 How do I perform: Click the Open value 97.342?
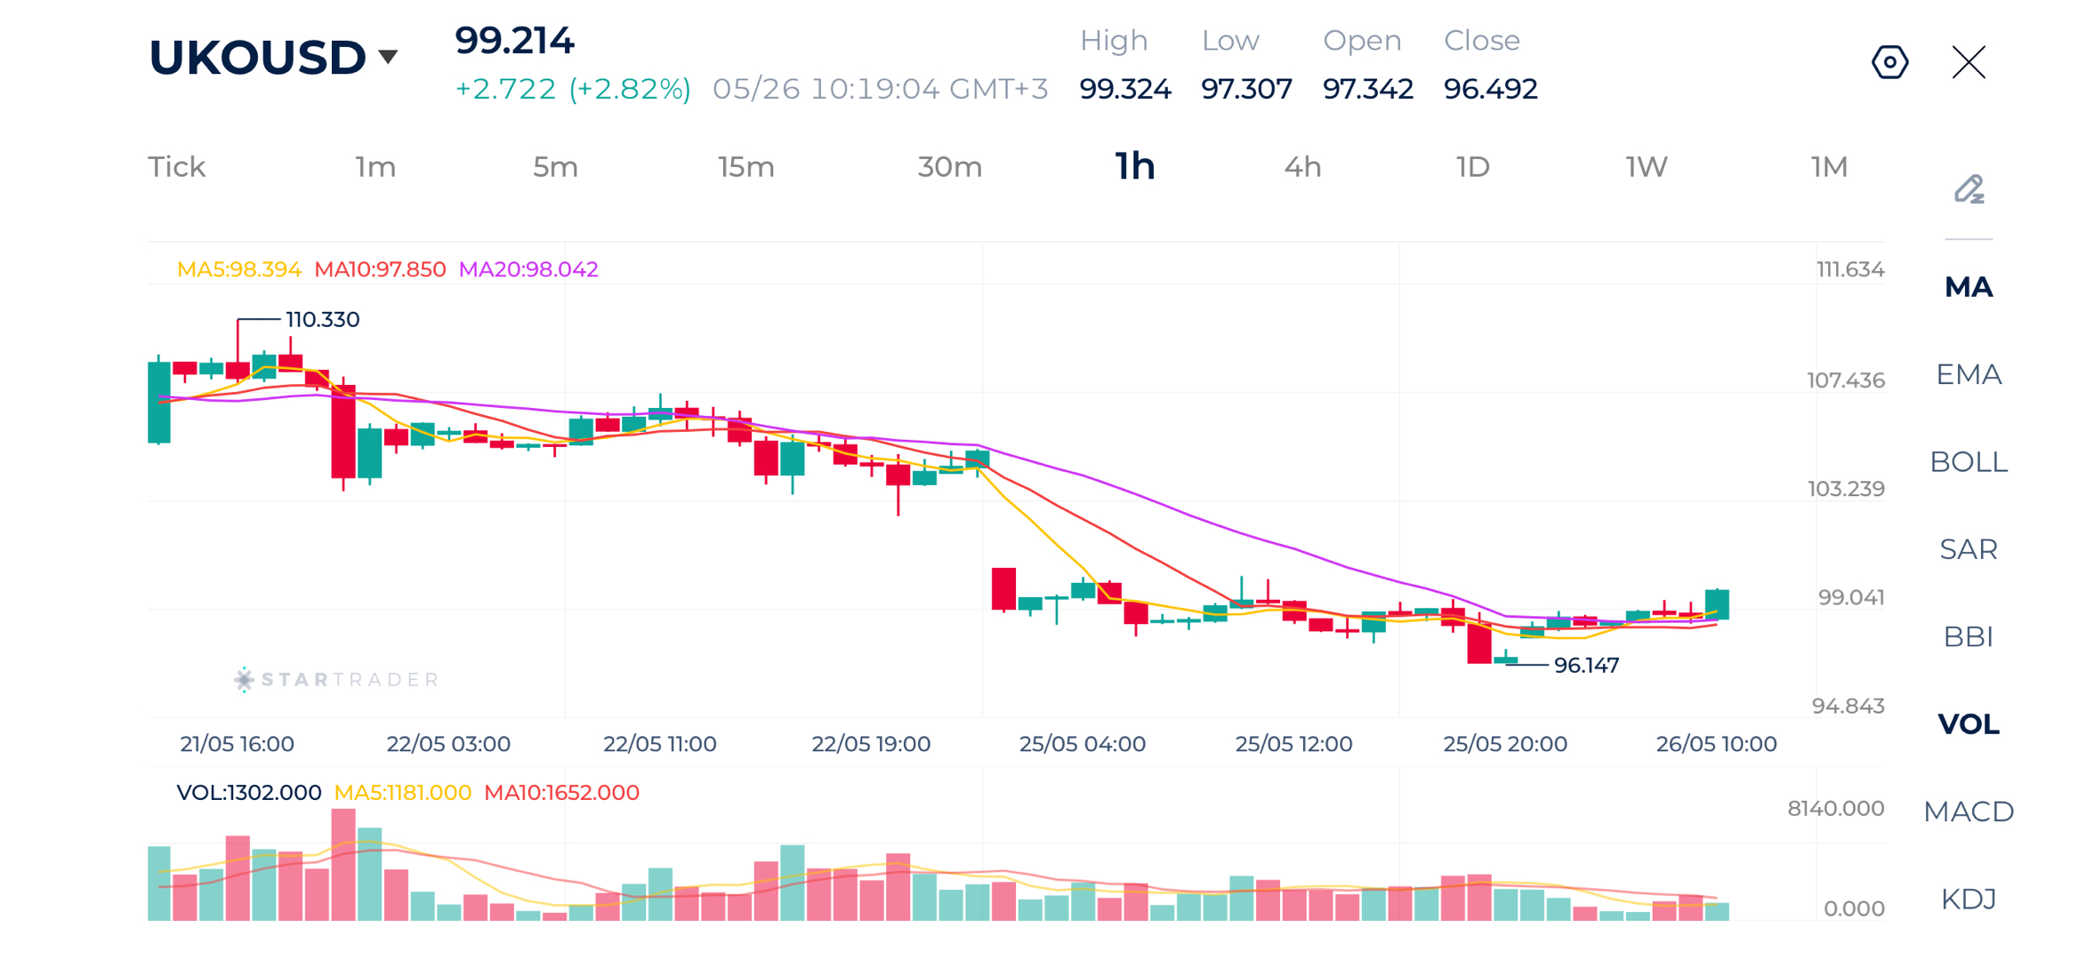coord(1368,89)
